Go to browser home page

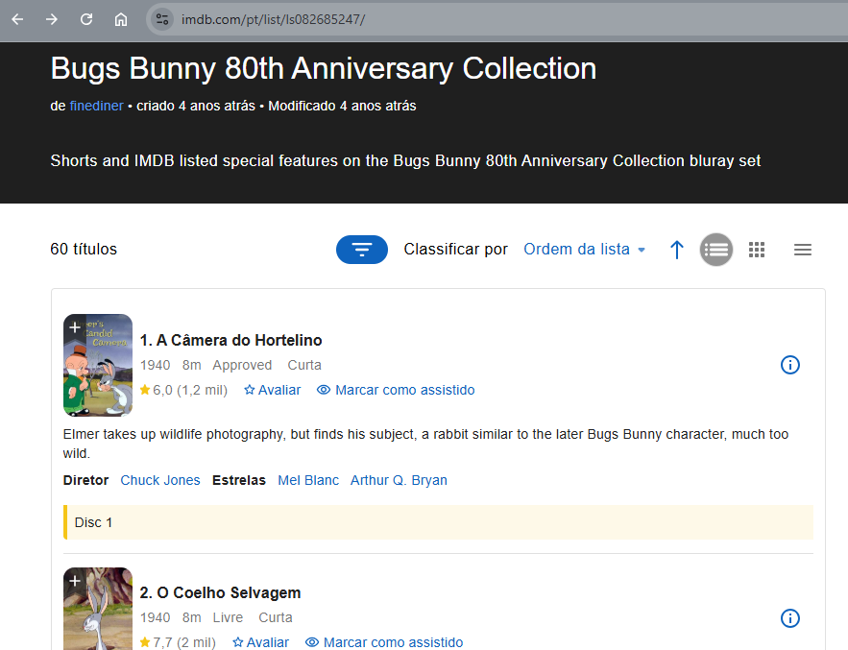click(121, 19)
